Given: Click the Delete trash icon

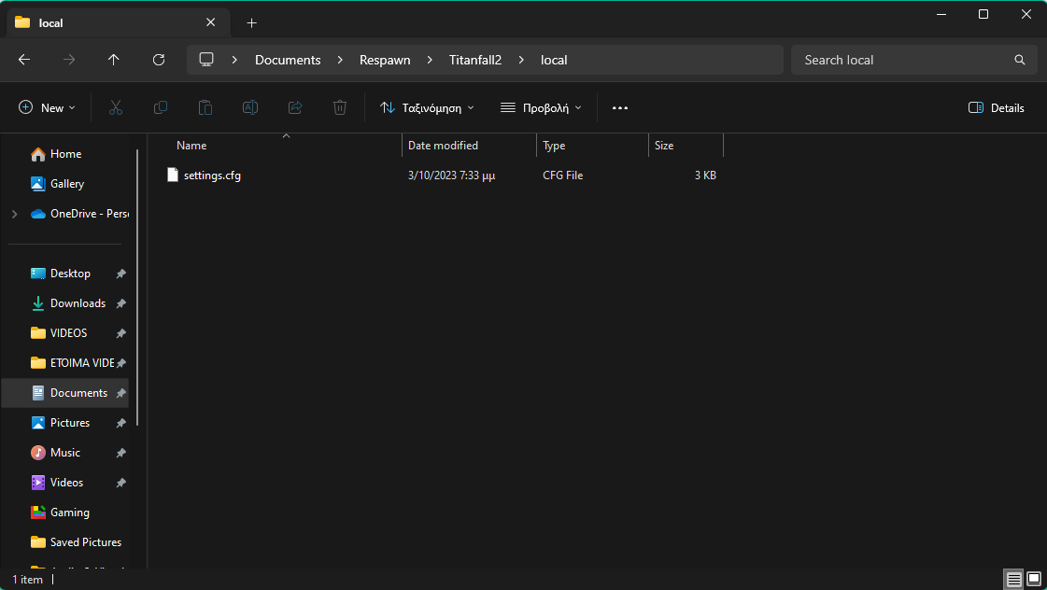Looking at the screenshot, I should point(340,108).
